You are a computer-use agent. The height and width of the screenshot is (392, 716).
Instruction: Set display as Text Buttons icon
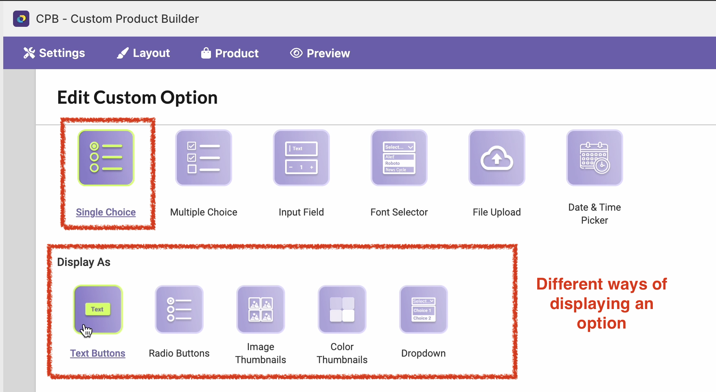pyautogui.click(x=98, y=309)
